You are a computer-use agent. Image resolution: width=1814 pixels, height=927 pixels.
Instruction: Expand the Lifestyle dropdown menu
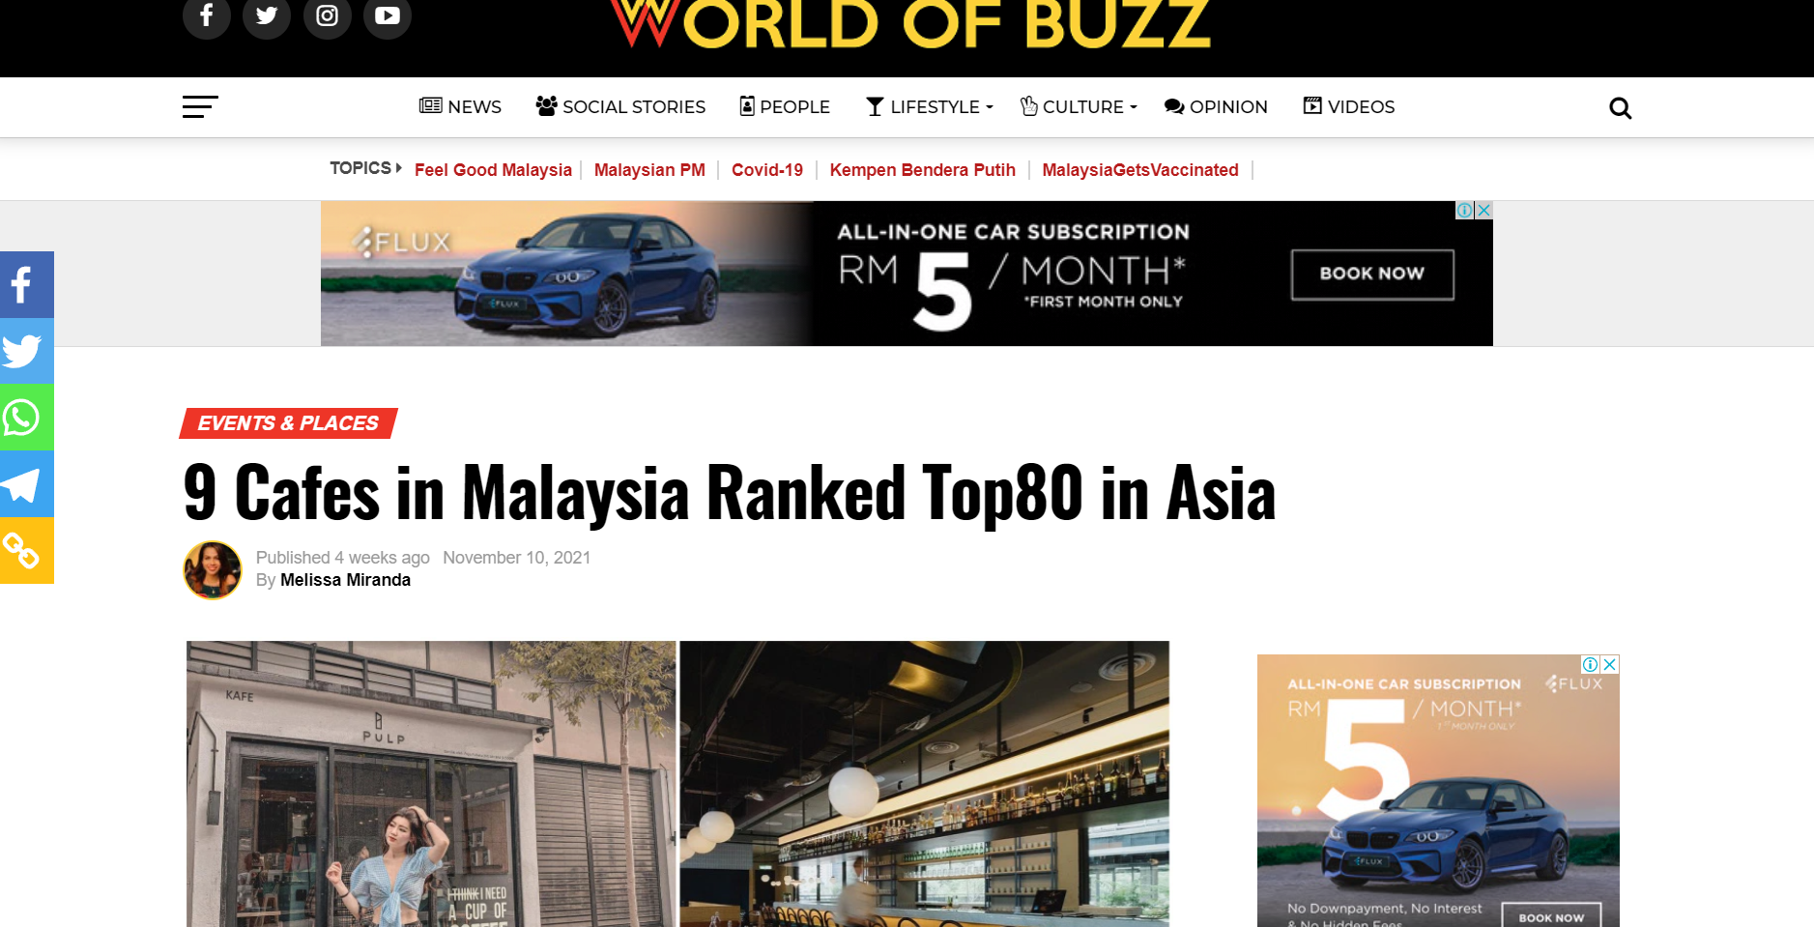[x=930, y=106]
